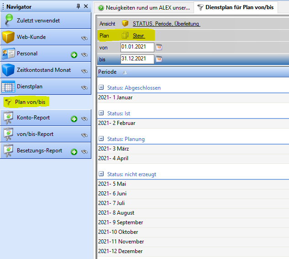Collapse the 'Status: Abgeschlossen' group
Screen dimensions: 289x259
tap(101, 87)
